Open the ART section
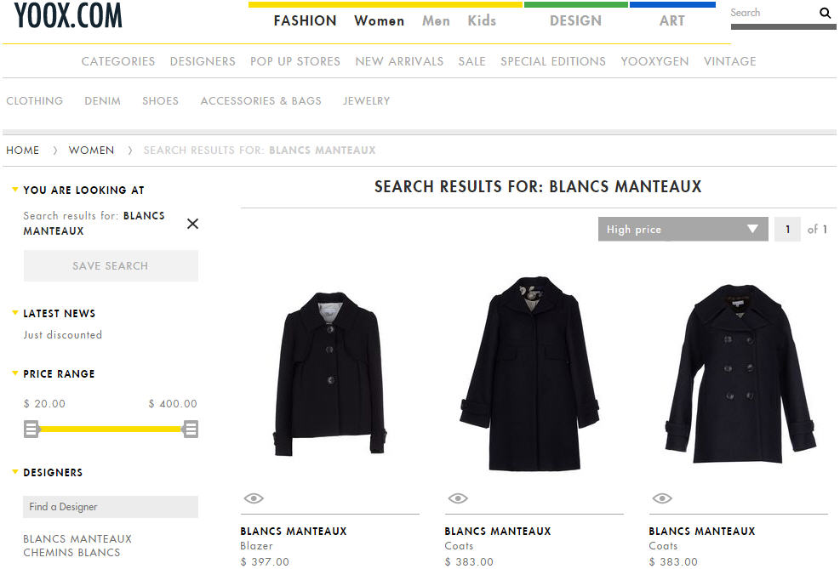This screenshot has height=569, width=840. [671, 21]
